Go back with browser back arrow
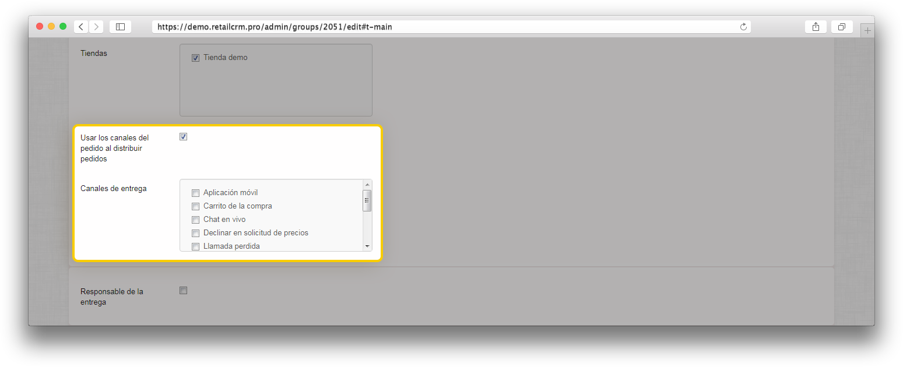Viewport: 903px width, 367px height. pos(81,27)
